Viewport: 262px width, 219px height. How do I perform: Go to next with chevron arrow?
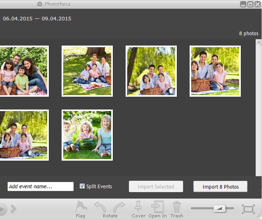click(x=14, y=209)
